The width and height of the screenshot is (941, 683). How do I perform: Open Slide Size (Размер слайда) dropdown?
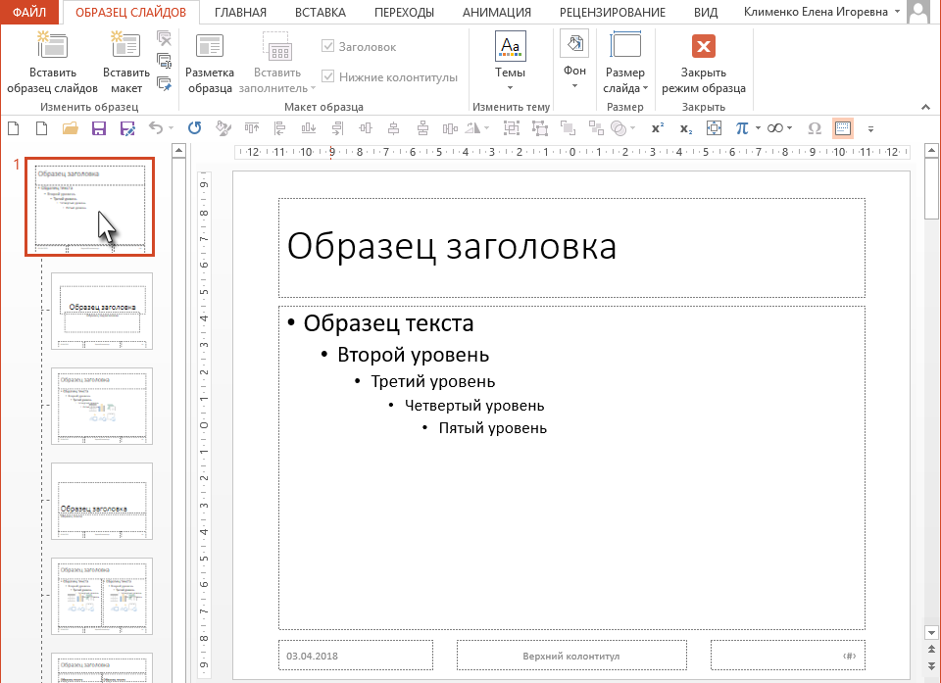coord(625,63)
